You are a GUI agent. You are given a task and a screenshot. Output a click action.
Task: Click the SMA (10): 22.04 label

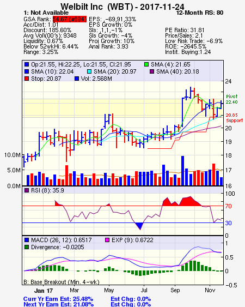52,71
